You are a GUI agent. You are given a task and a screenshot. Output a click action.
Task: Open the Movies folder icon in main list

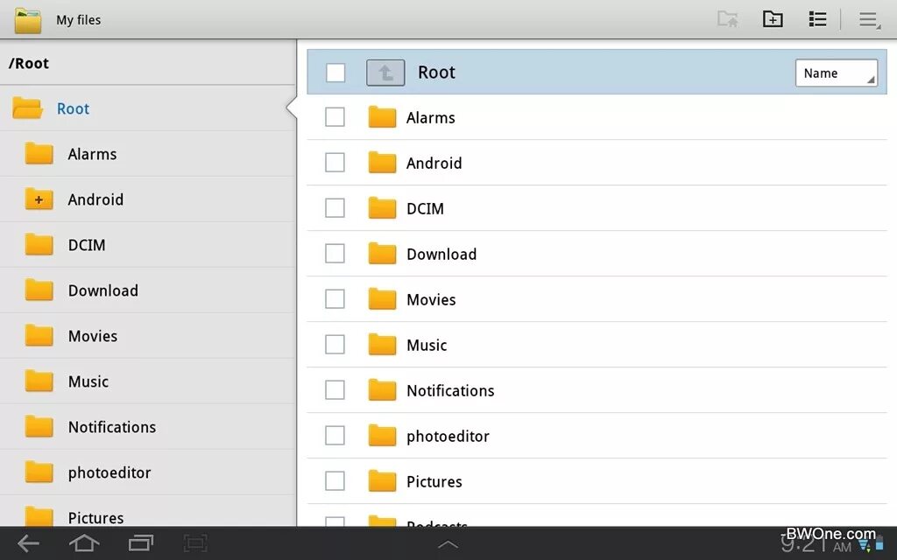tap(382, 299)
